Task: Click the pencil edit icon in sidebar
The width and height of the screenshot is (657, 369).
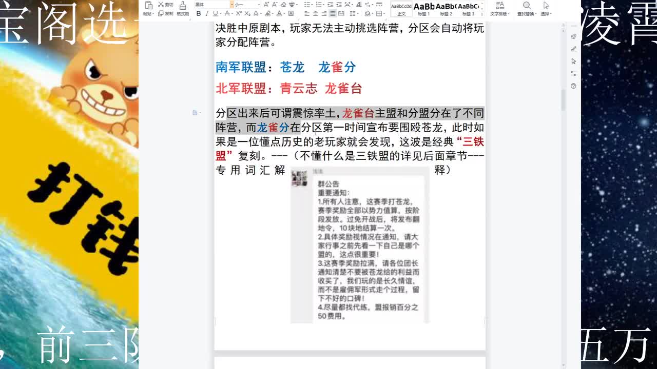Action: (573, 49)
